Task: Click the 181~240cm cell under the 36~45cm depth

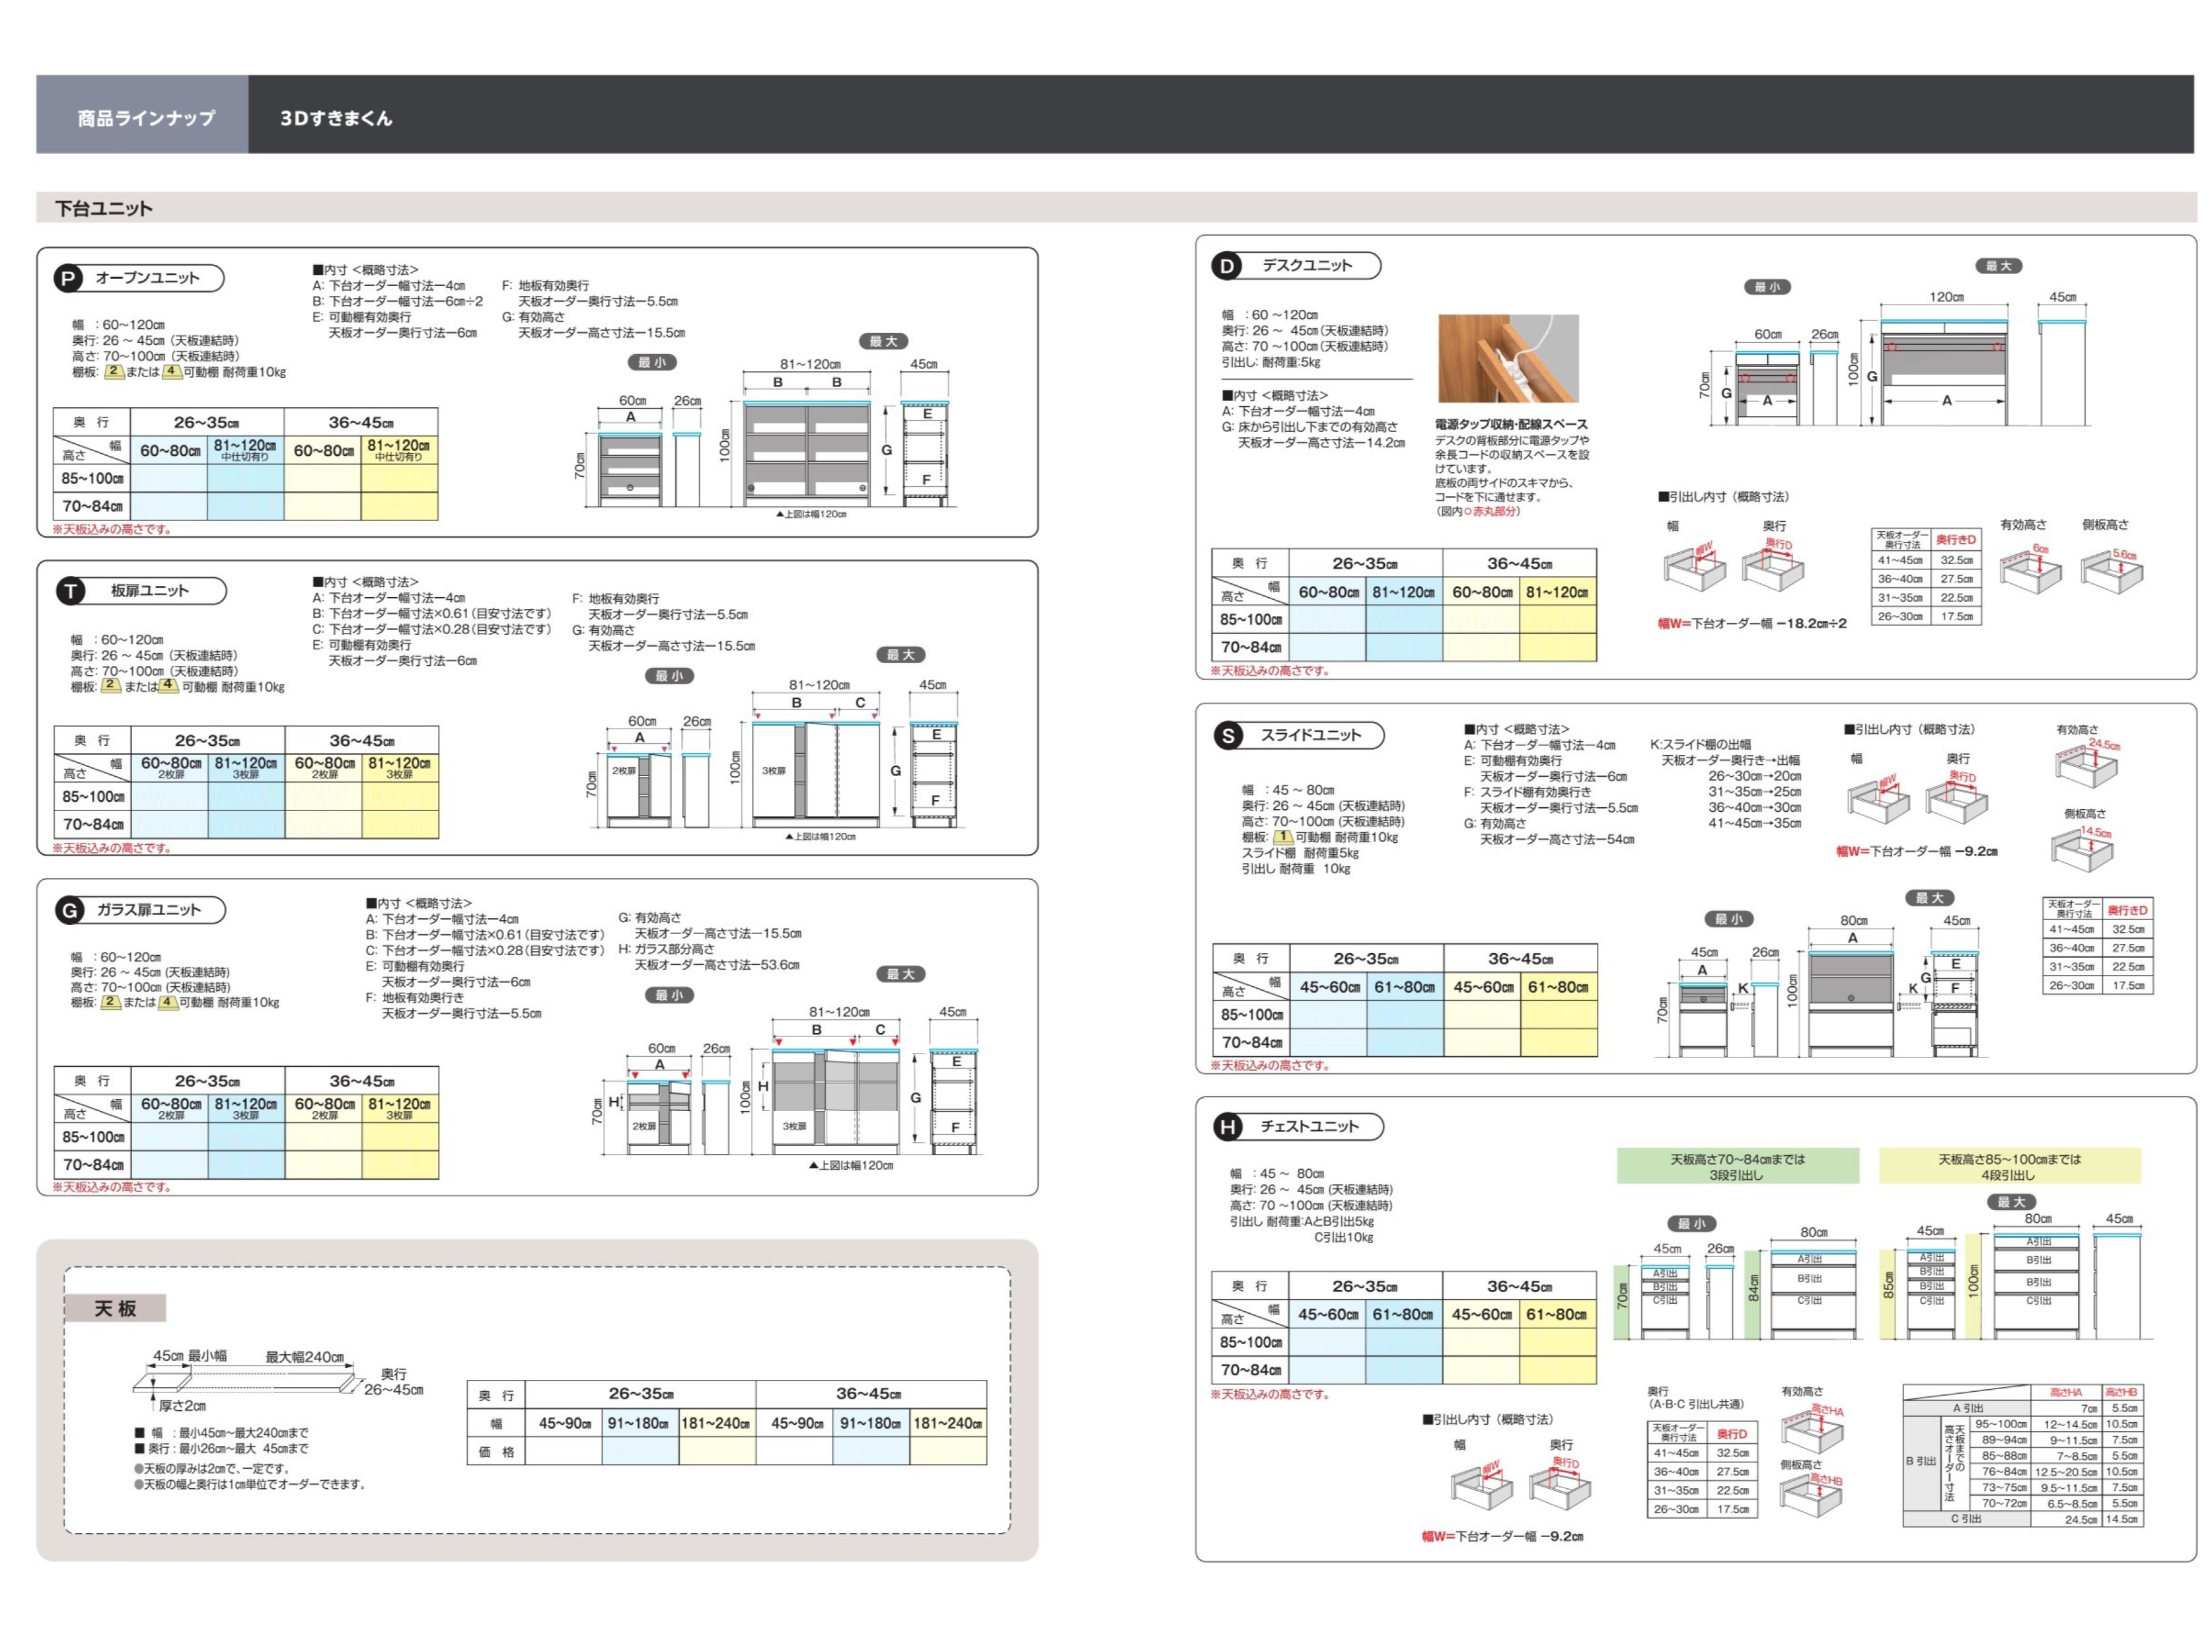Action: coord(947,1423)
